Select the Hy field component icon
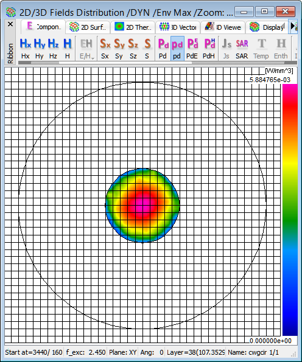 [40, 48]
